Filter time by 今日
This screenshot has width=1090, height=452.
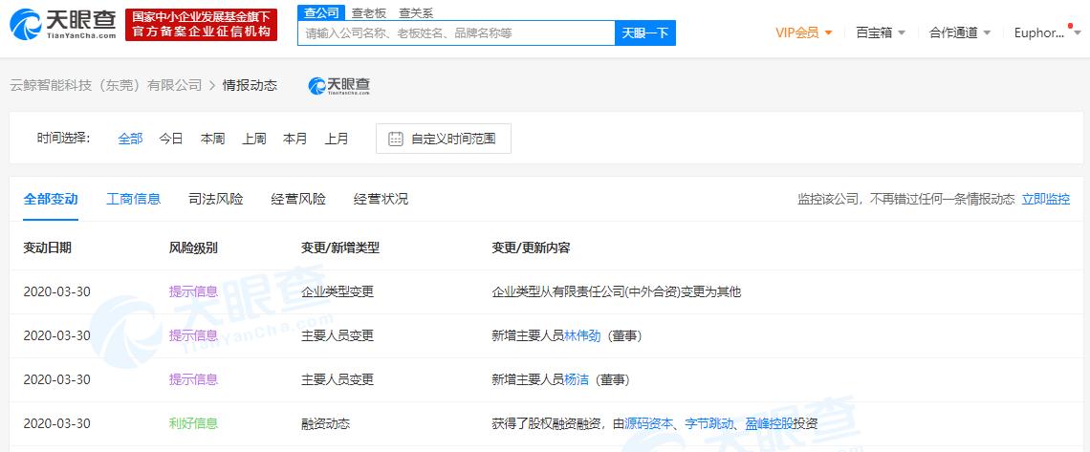pyautogui.click(x=171, y=139)
